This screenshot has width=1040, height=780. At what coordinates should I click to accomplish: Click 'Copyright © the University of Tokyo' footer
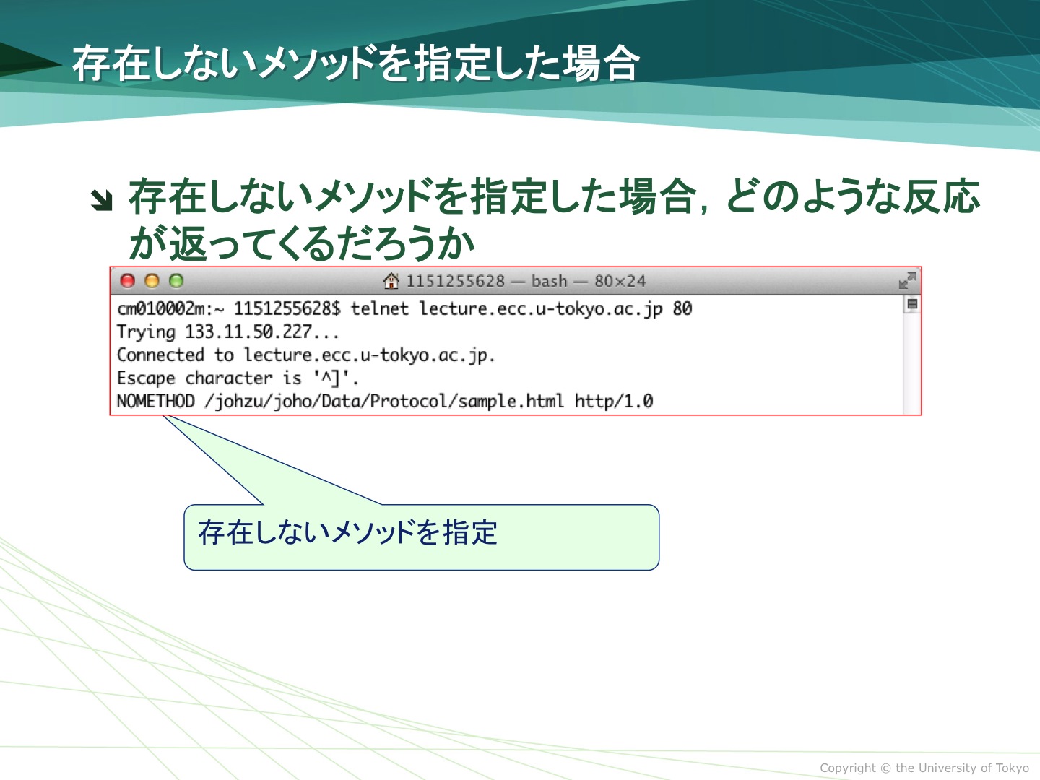[x=924, y=768]
